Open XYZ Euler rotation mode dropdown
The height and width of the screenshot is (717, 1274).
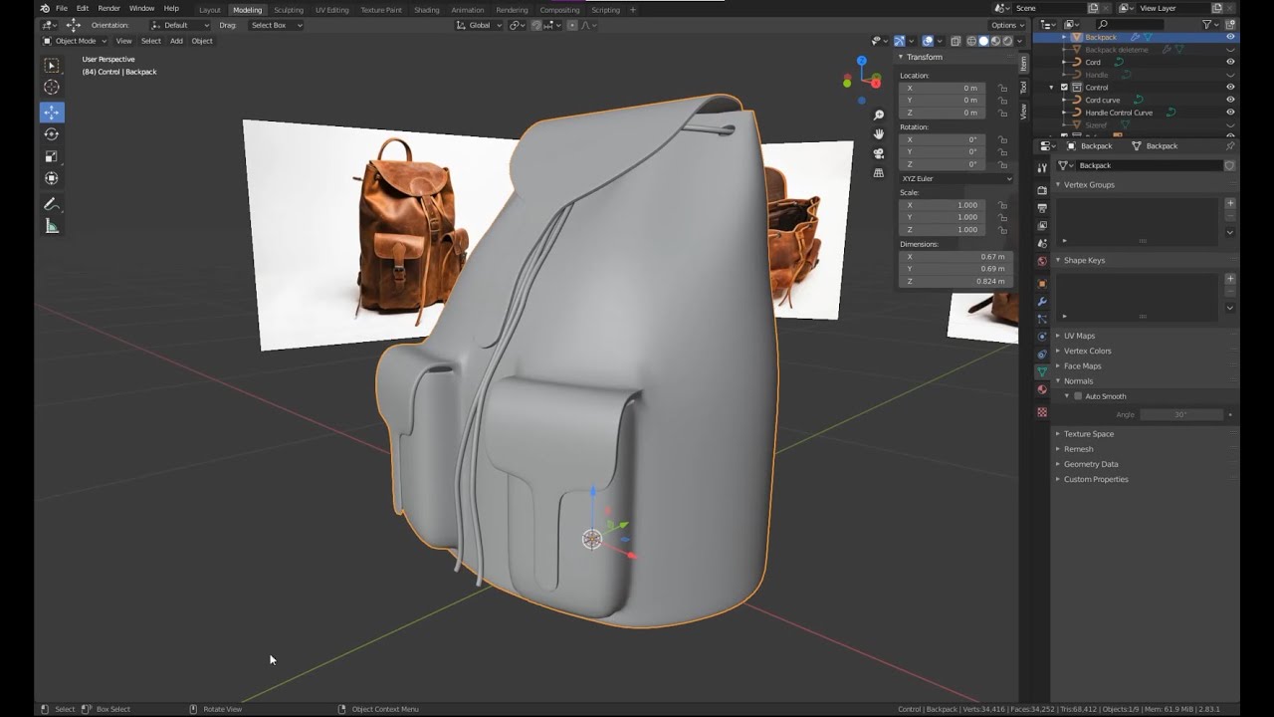[955, 178]
